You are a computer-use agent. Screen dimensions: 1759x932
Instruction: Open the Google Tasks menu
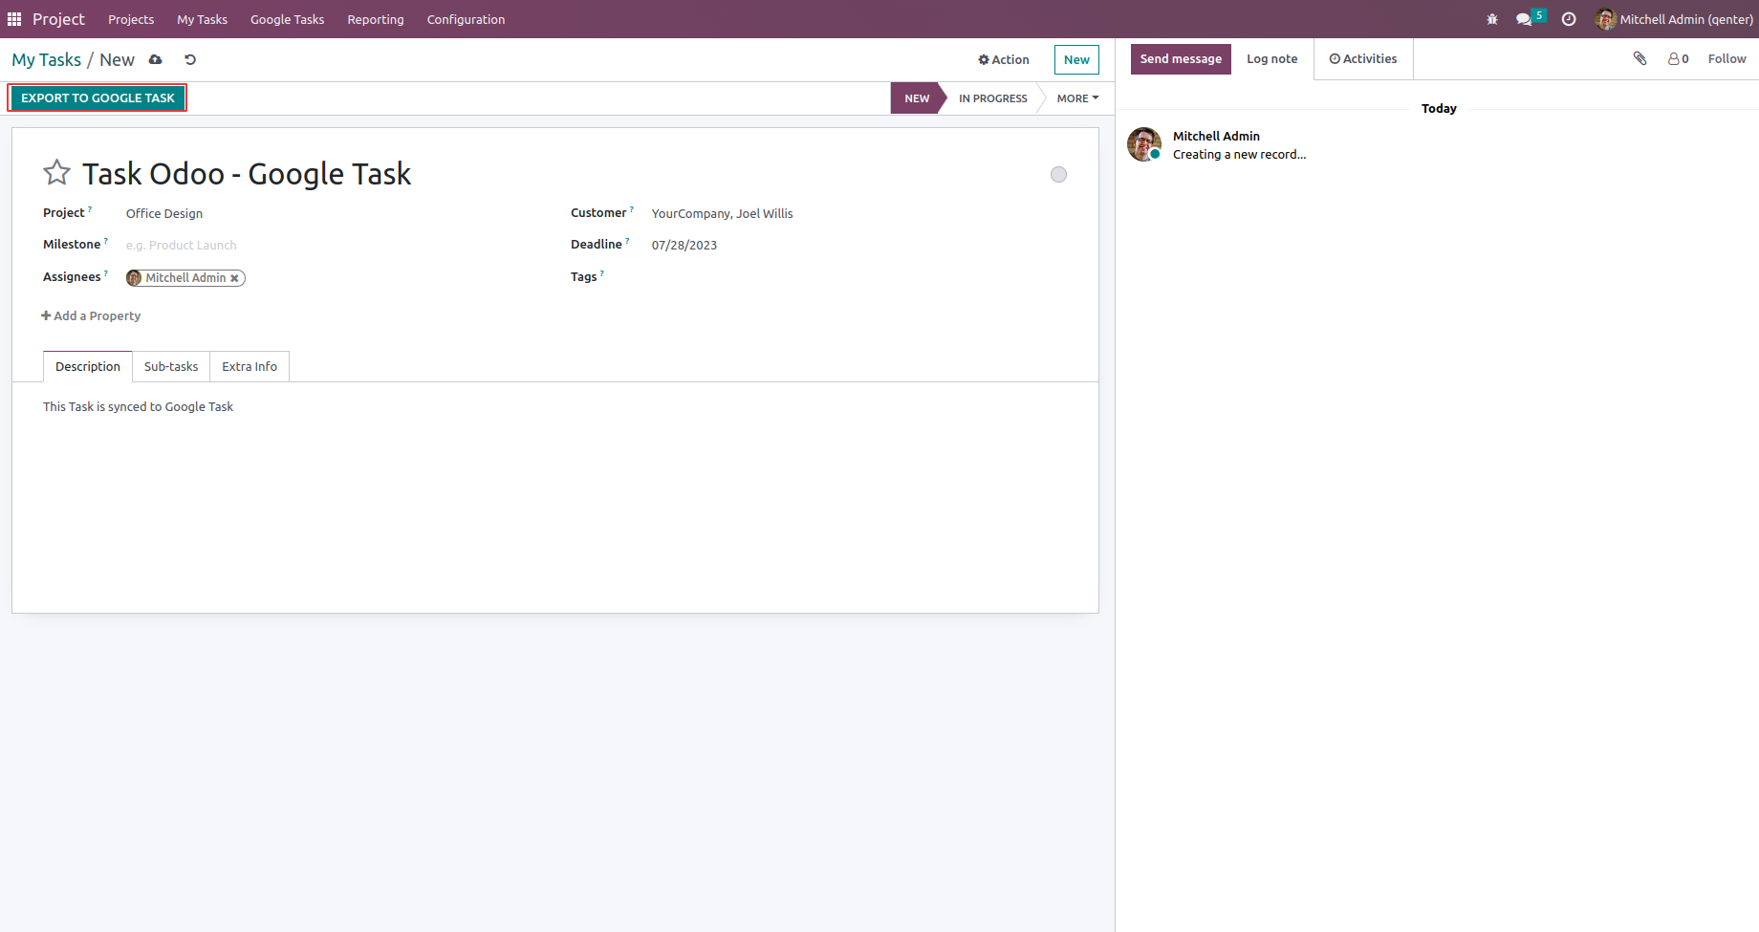tap(287, 19)
